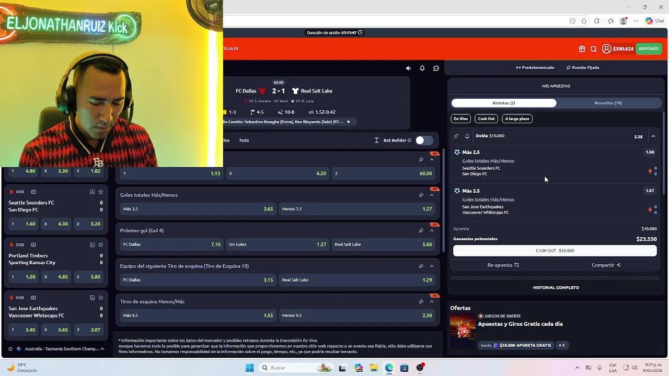Open the user account profile icon
669x376 pixels.
606,49
